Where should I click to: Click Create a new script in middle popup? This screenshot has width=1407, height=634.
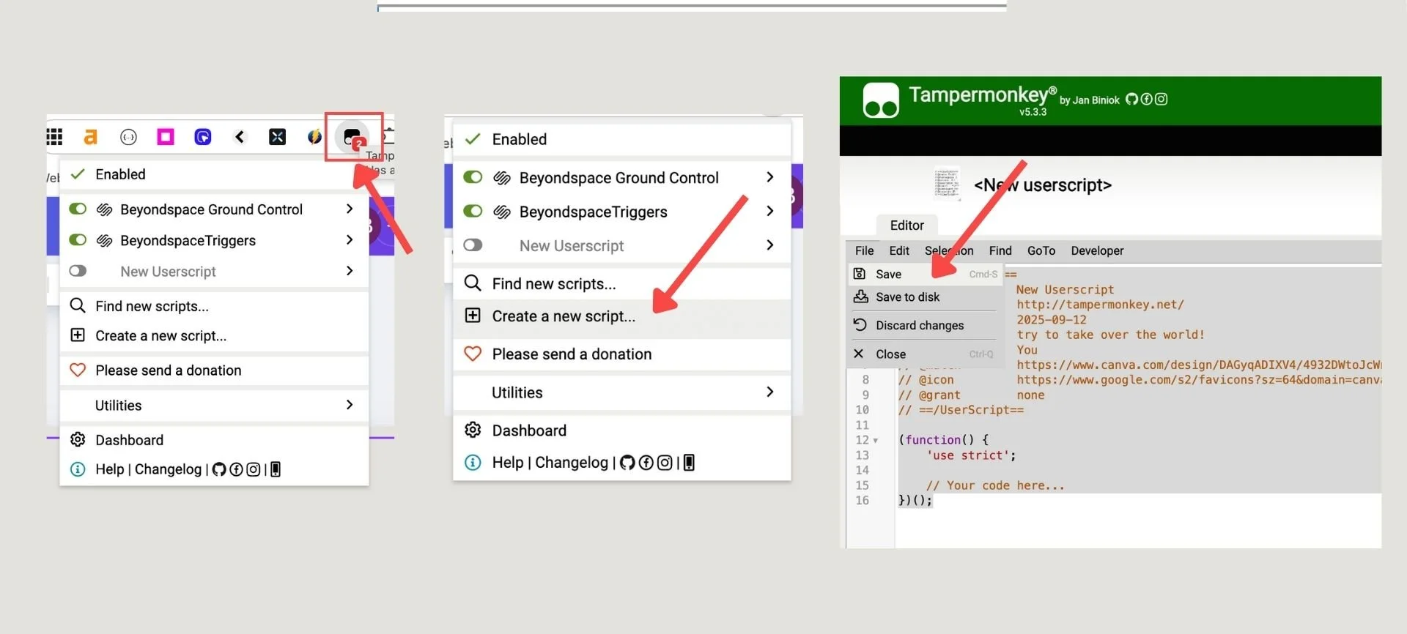click(x=622, y=316)
